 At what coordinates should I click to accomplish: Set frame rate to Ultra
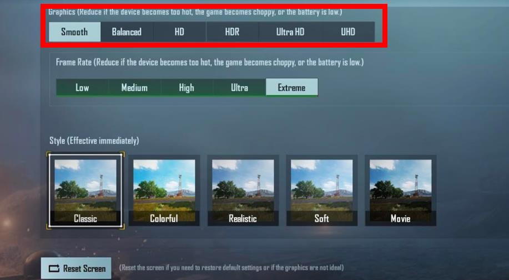click(240, 87)
